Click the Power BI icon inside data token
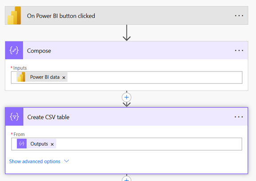The height and width of the screenshot is (181, 256). [21, 77]
